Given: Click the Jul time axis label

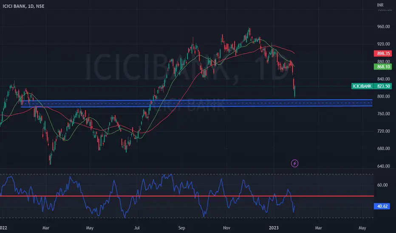Looking at the screenshot, I should pyautogui.click(x=137, y=228).
